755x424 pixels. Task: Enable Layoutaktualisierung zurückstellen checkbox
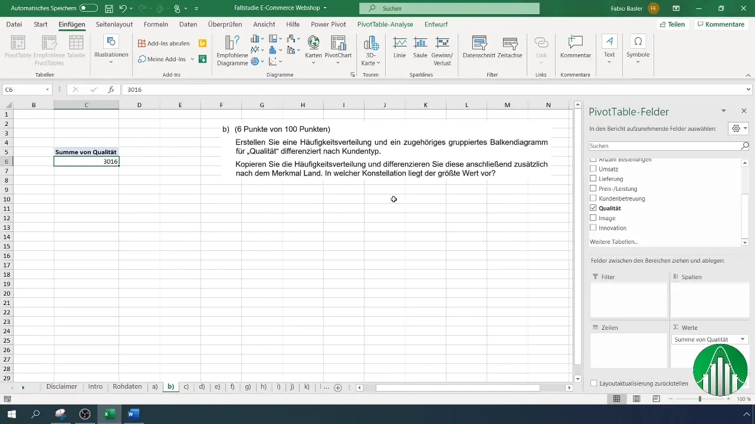tap(593, 383)
